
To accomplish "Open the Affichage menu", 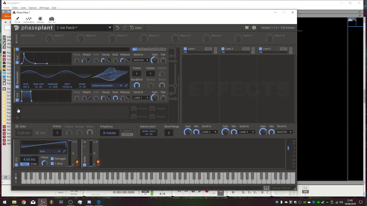I will [x=44, y=8].
